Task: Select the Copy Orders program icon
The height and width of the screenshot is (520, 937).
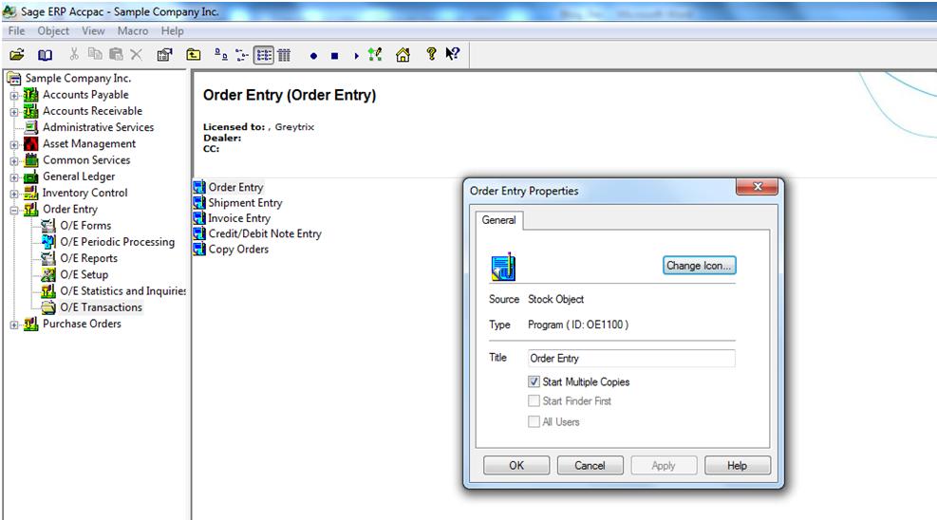Action: [199, 249]
